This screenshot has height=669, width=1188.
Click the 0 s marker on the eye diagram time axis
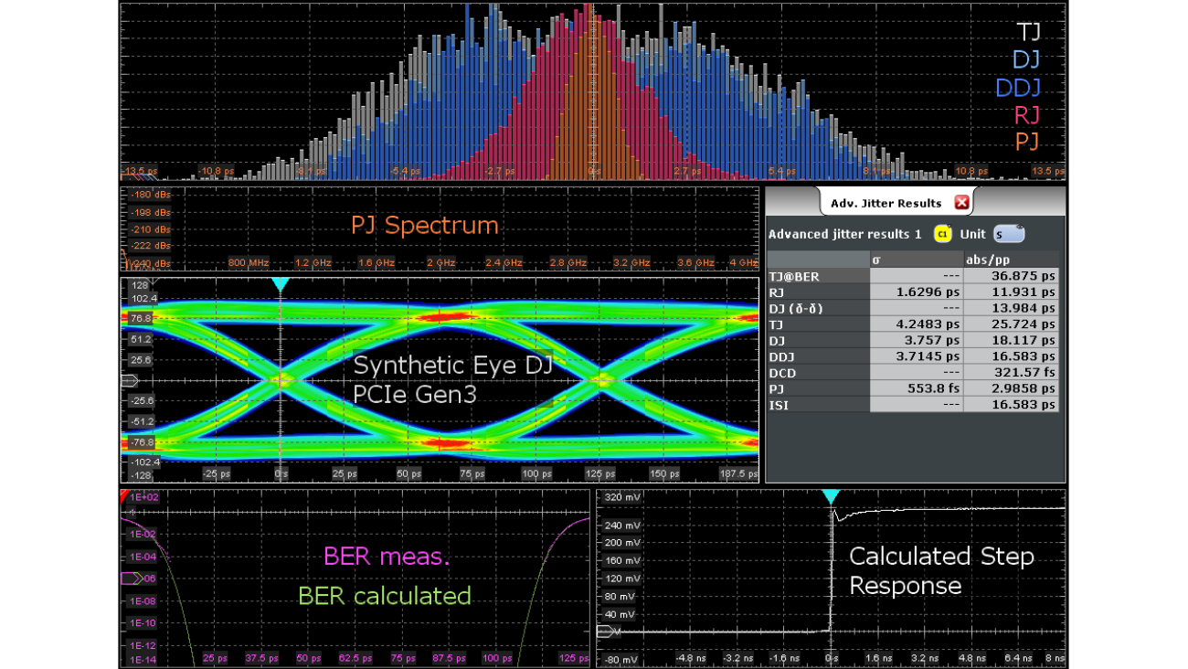(280, 474)
